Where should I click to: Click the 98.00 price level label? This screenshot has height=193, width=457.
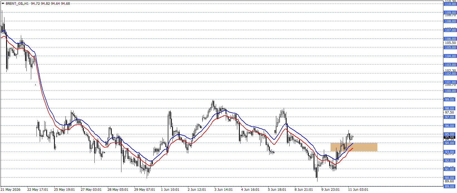[x=450, y=109]
